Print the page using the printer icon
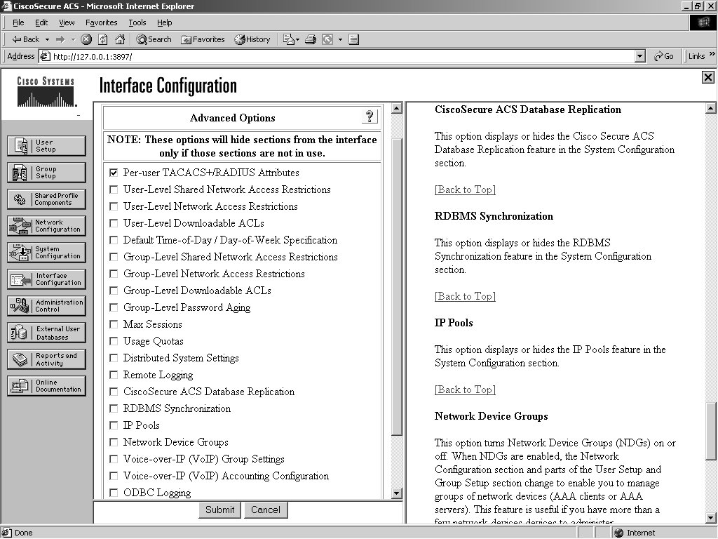 coord(311,39)
